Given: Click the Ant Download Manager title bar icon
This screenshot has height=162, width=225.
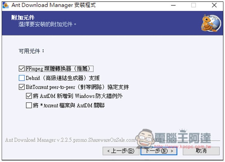Looking at the screenshot, I should pos(6,5).
